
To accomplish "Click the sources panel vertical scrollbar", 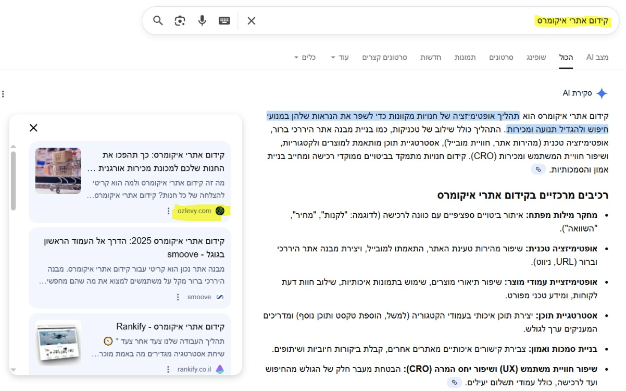I will [13, 180].
